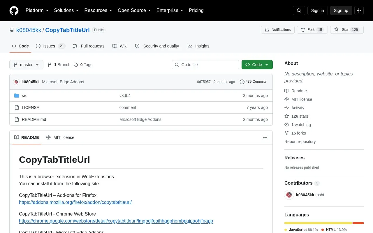373x233 pixels.
Task: Open the Security and quality tab
Action: point(157,46)
